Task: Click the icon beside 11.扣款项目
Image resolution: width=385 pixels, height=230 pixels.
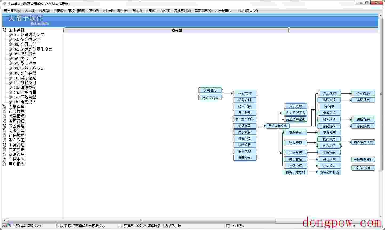Action: tap(10, 83)
